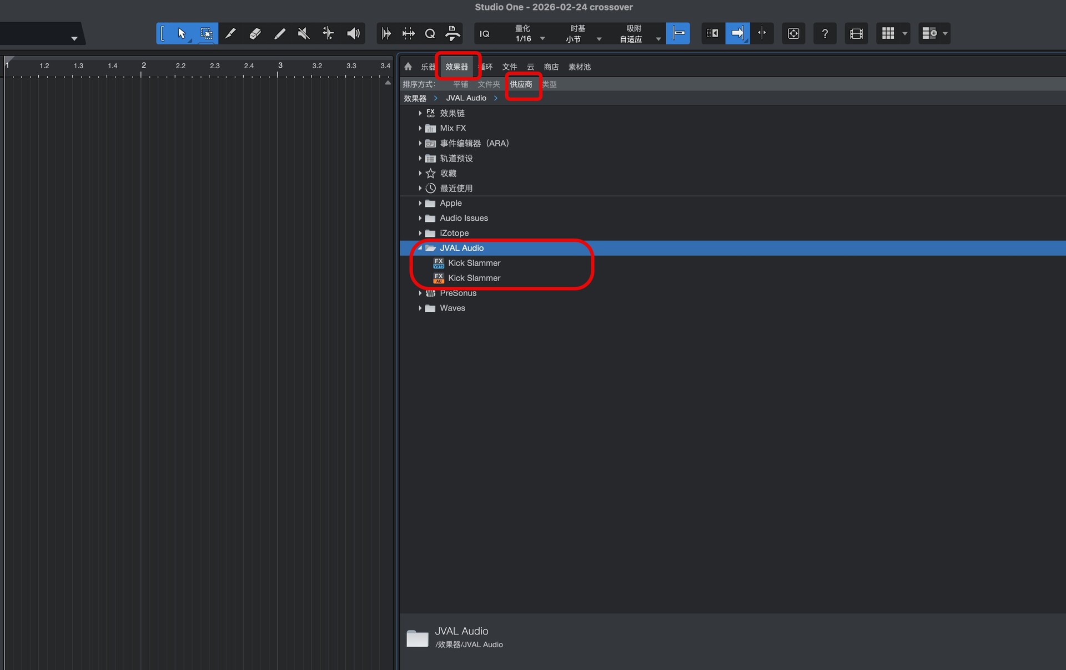Screen dimensions: 1066x670
Task: Select the Paint tool
Action: (279, 34)
